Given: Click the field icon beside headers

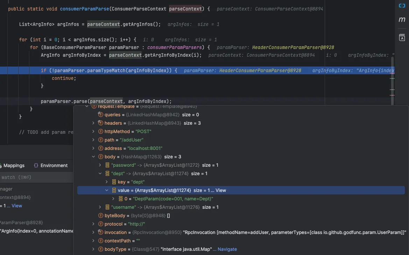Looking at the screenshot, I should pos(100,123).
